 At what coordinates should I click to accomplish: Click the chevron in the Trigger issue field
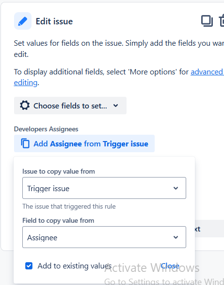pyautogui.click(x=176, y=188)
